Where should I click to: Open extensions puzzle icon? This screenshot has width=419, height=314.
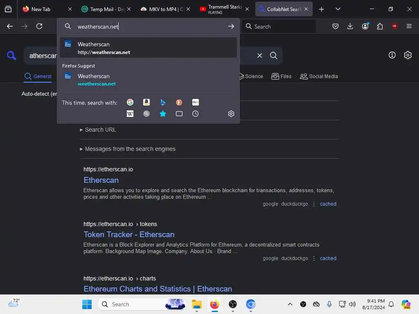[380, 26]
